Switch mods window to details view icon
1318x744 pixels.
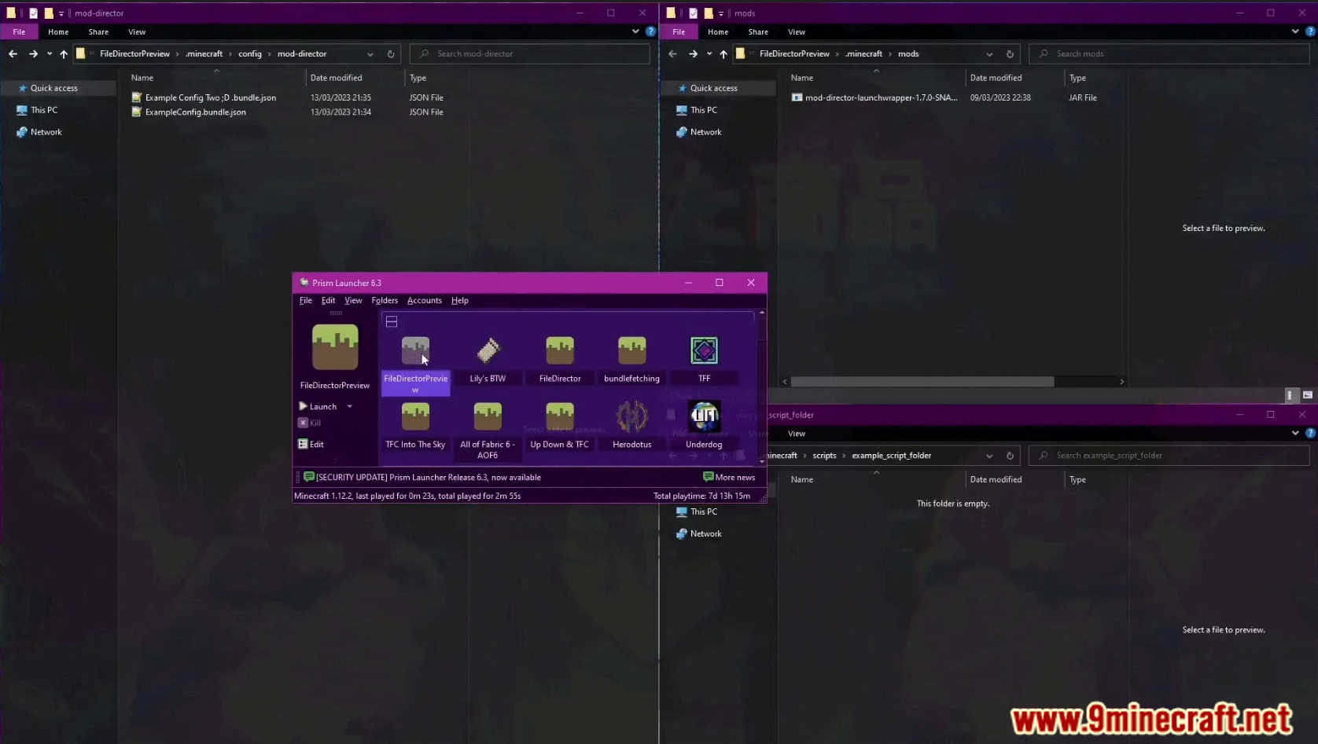[1290, 395]
